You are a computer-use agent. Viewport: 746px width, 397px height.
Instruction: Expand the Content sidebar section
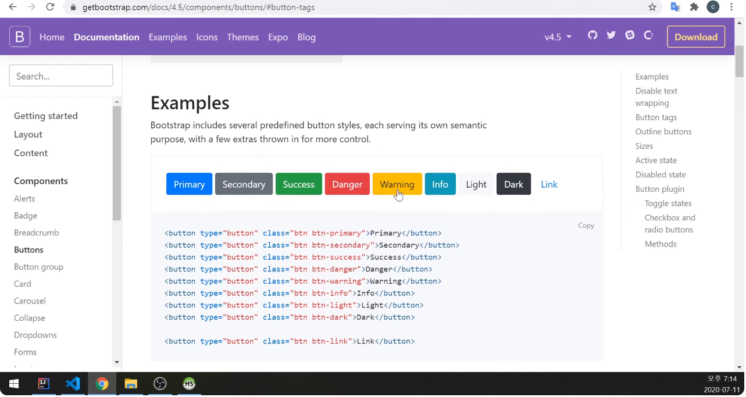click(31, 153)
